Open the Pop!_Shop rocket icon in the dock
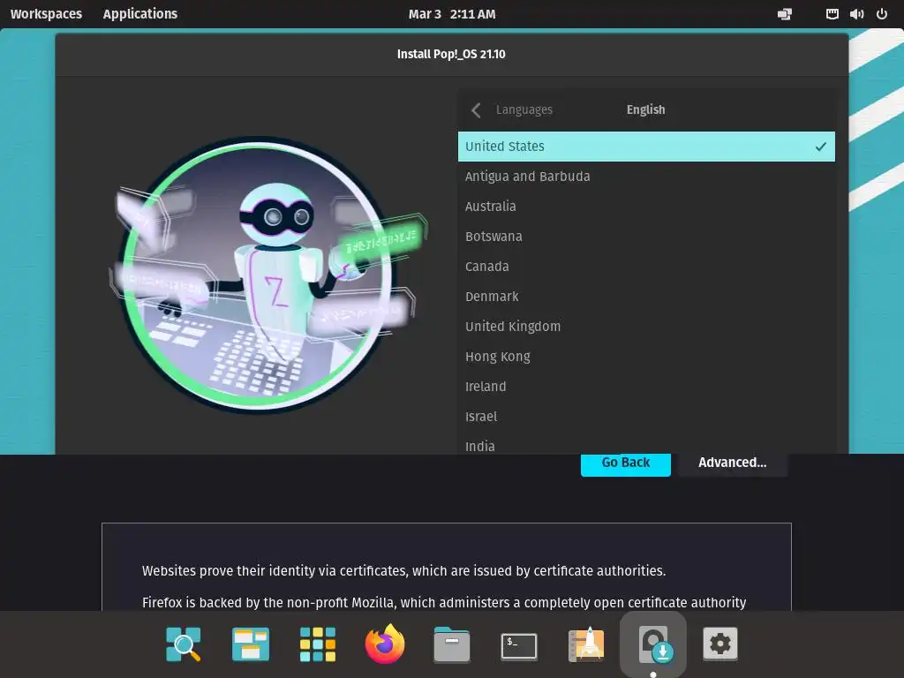 586,644
